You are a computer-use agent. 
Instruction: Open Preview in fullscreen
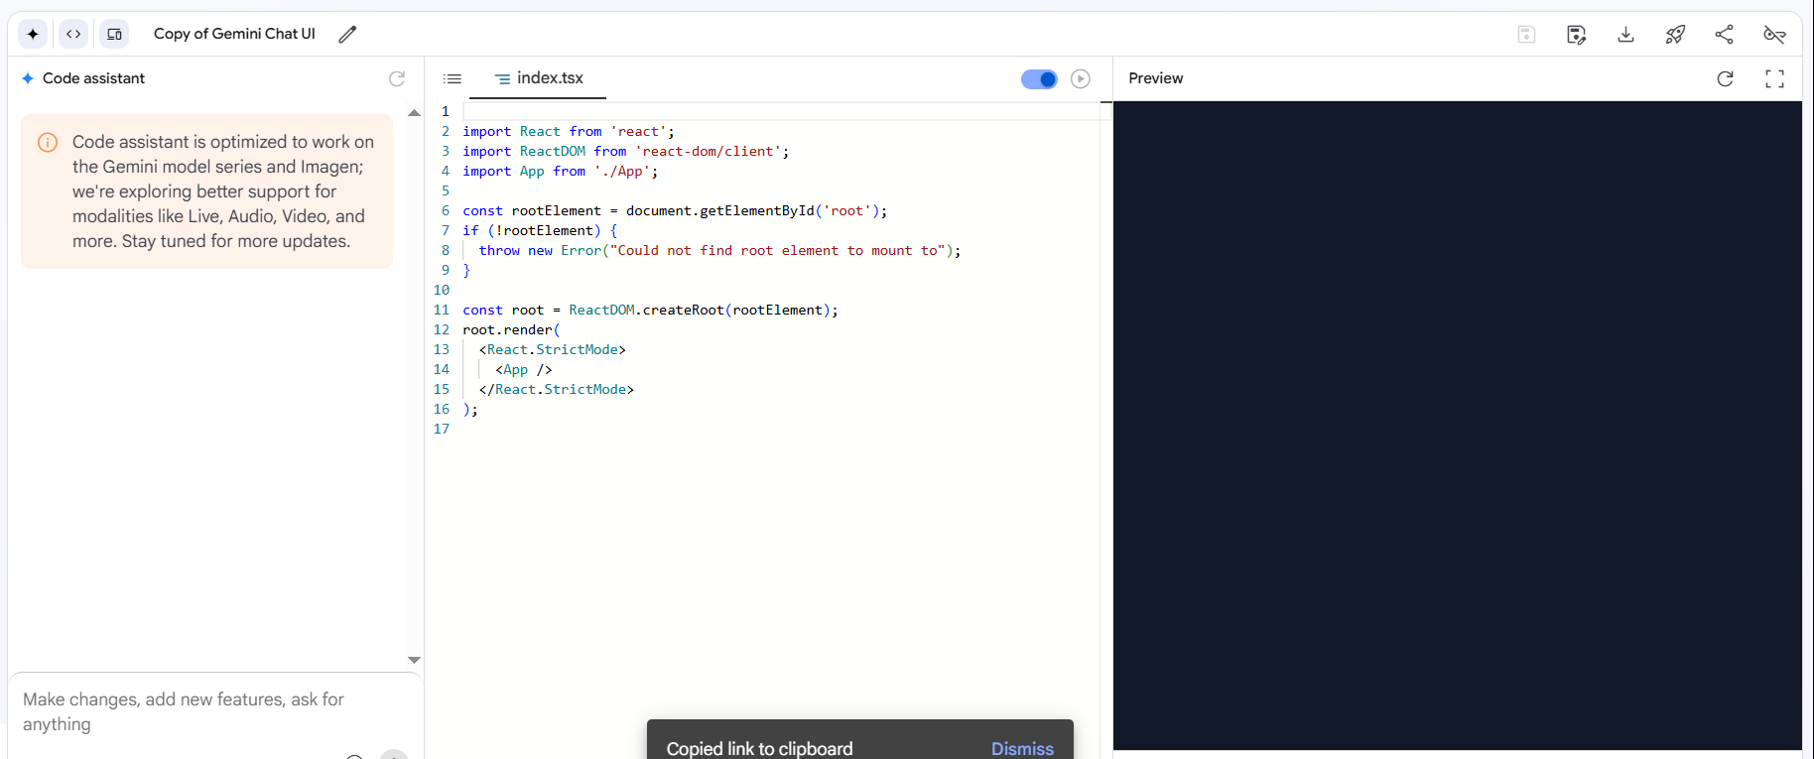tap(1774, 78)
